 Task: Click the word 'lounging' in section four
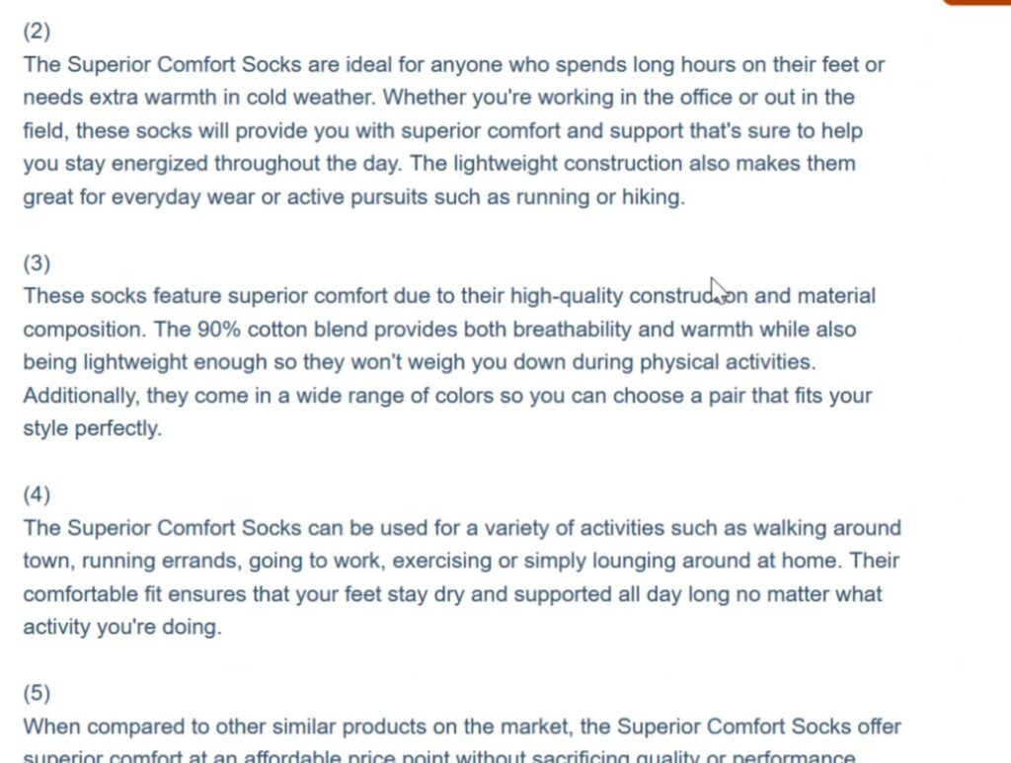point(634,561)
